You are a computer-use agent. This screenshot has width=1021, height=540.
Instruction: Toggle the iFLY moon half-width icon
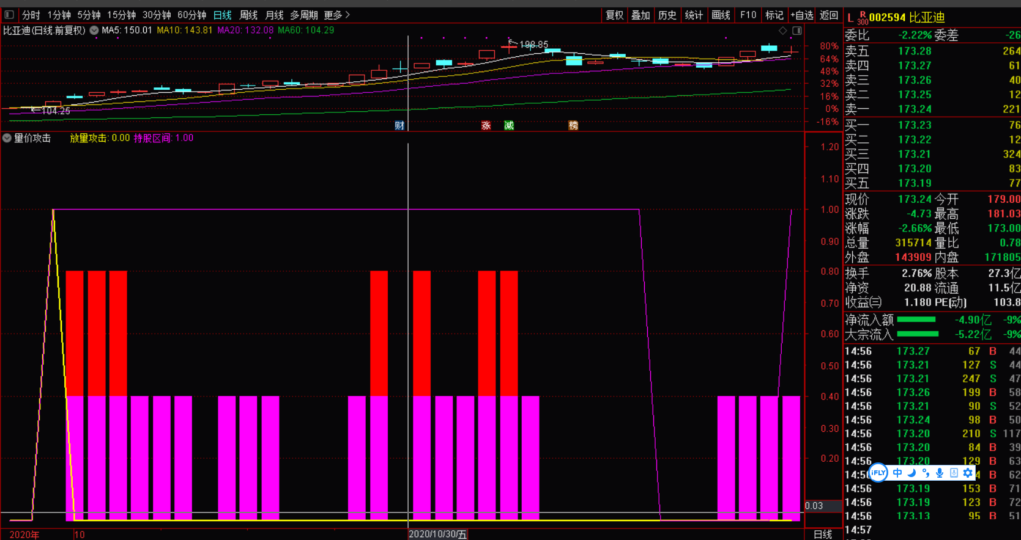coord(911,473)
